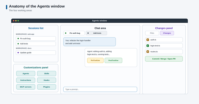
Task: Open the Update guide session
Action: [x=36, y=53]
